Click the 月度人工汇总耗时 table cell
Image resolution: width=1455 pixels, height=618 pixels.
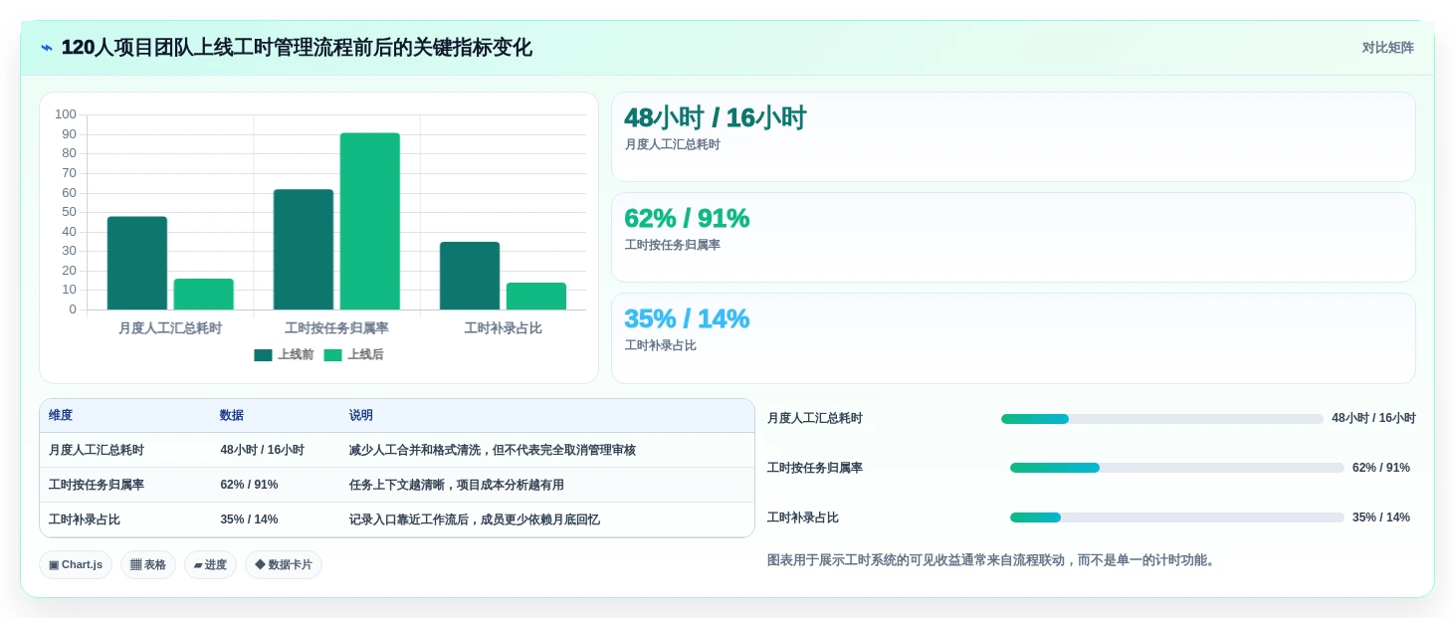pyautogui.click(x=97, y=450)
